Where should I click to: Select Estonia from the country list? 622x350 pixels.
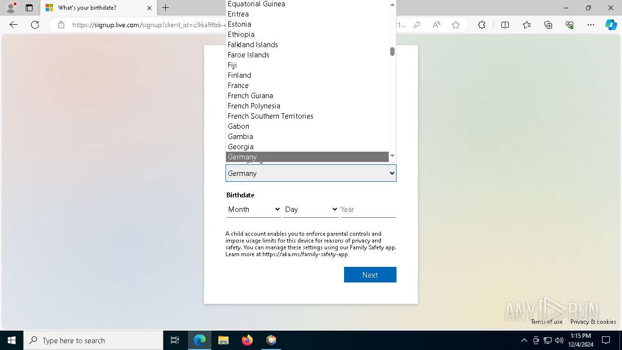click(x=307, y=24)
